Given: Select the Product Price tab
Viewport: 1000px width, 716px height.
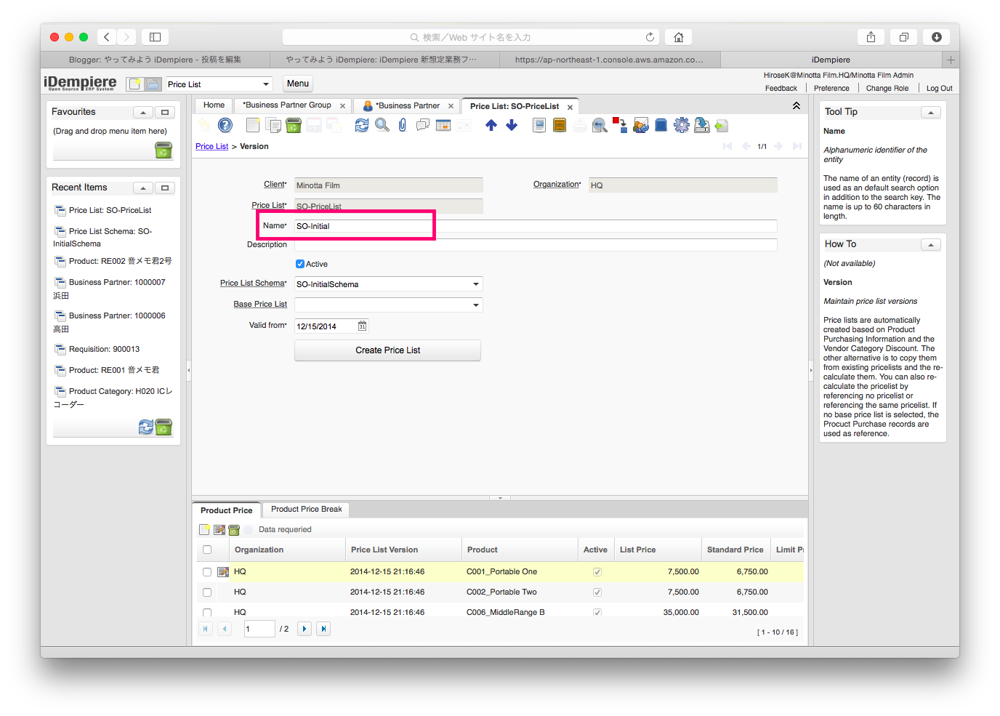Looking at the screenshot, I should 226,510.
